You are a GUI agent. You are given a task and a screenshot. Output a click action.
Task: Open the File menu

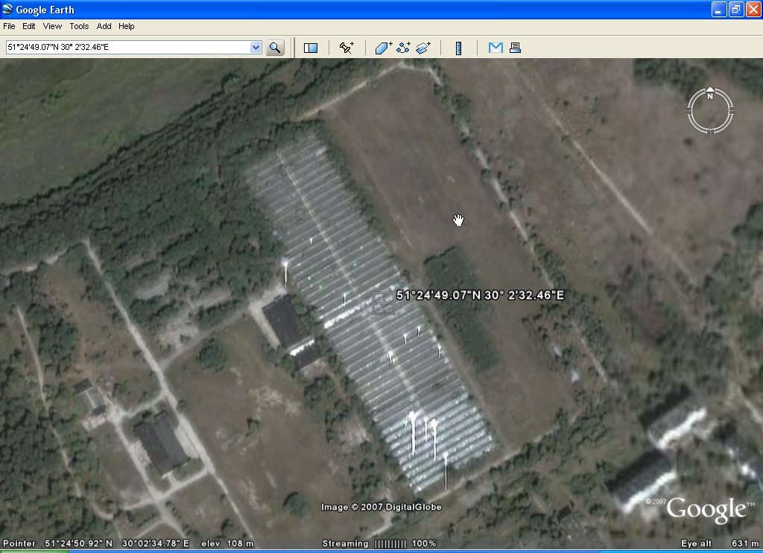click(9, 26)
